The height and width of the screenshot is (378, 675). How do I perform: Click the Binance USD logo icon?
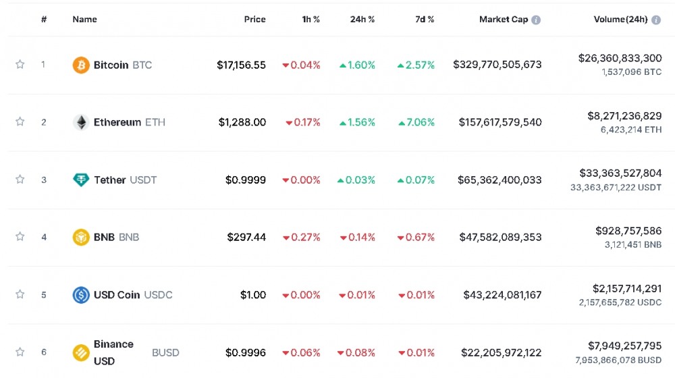81,352
